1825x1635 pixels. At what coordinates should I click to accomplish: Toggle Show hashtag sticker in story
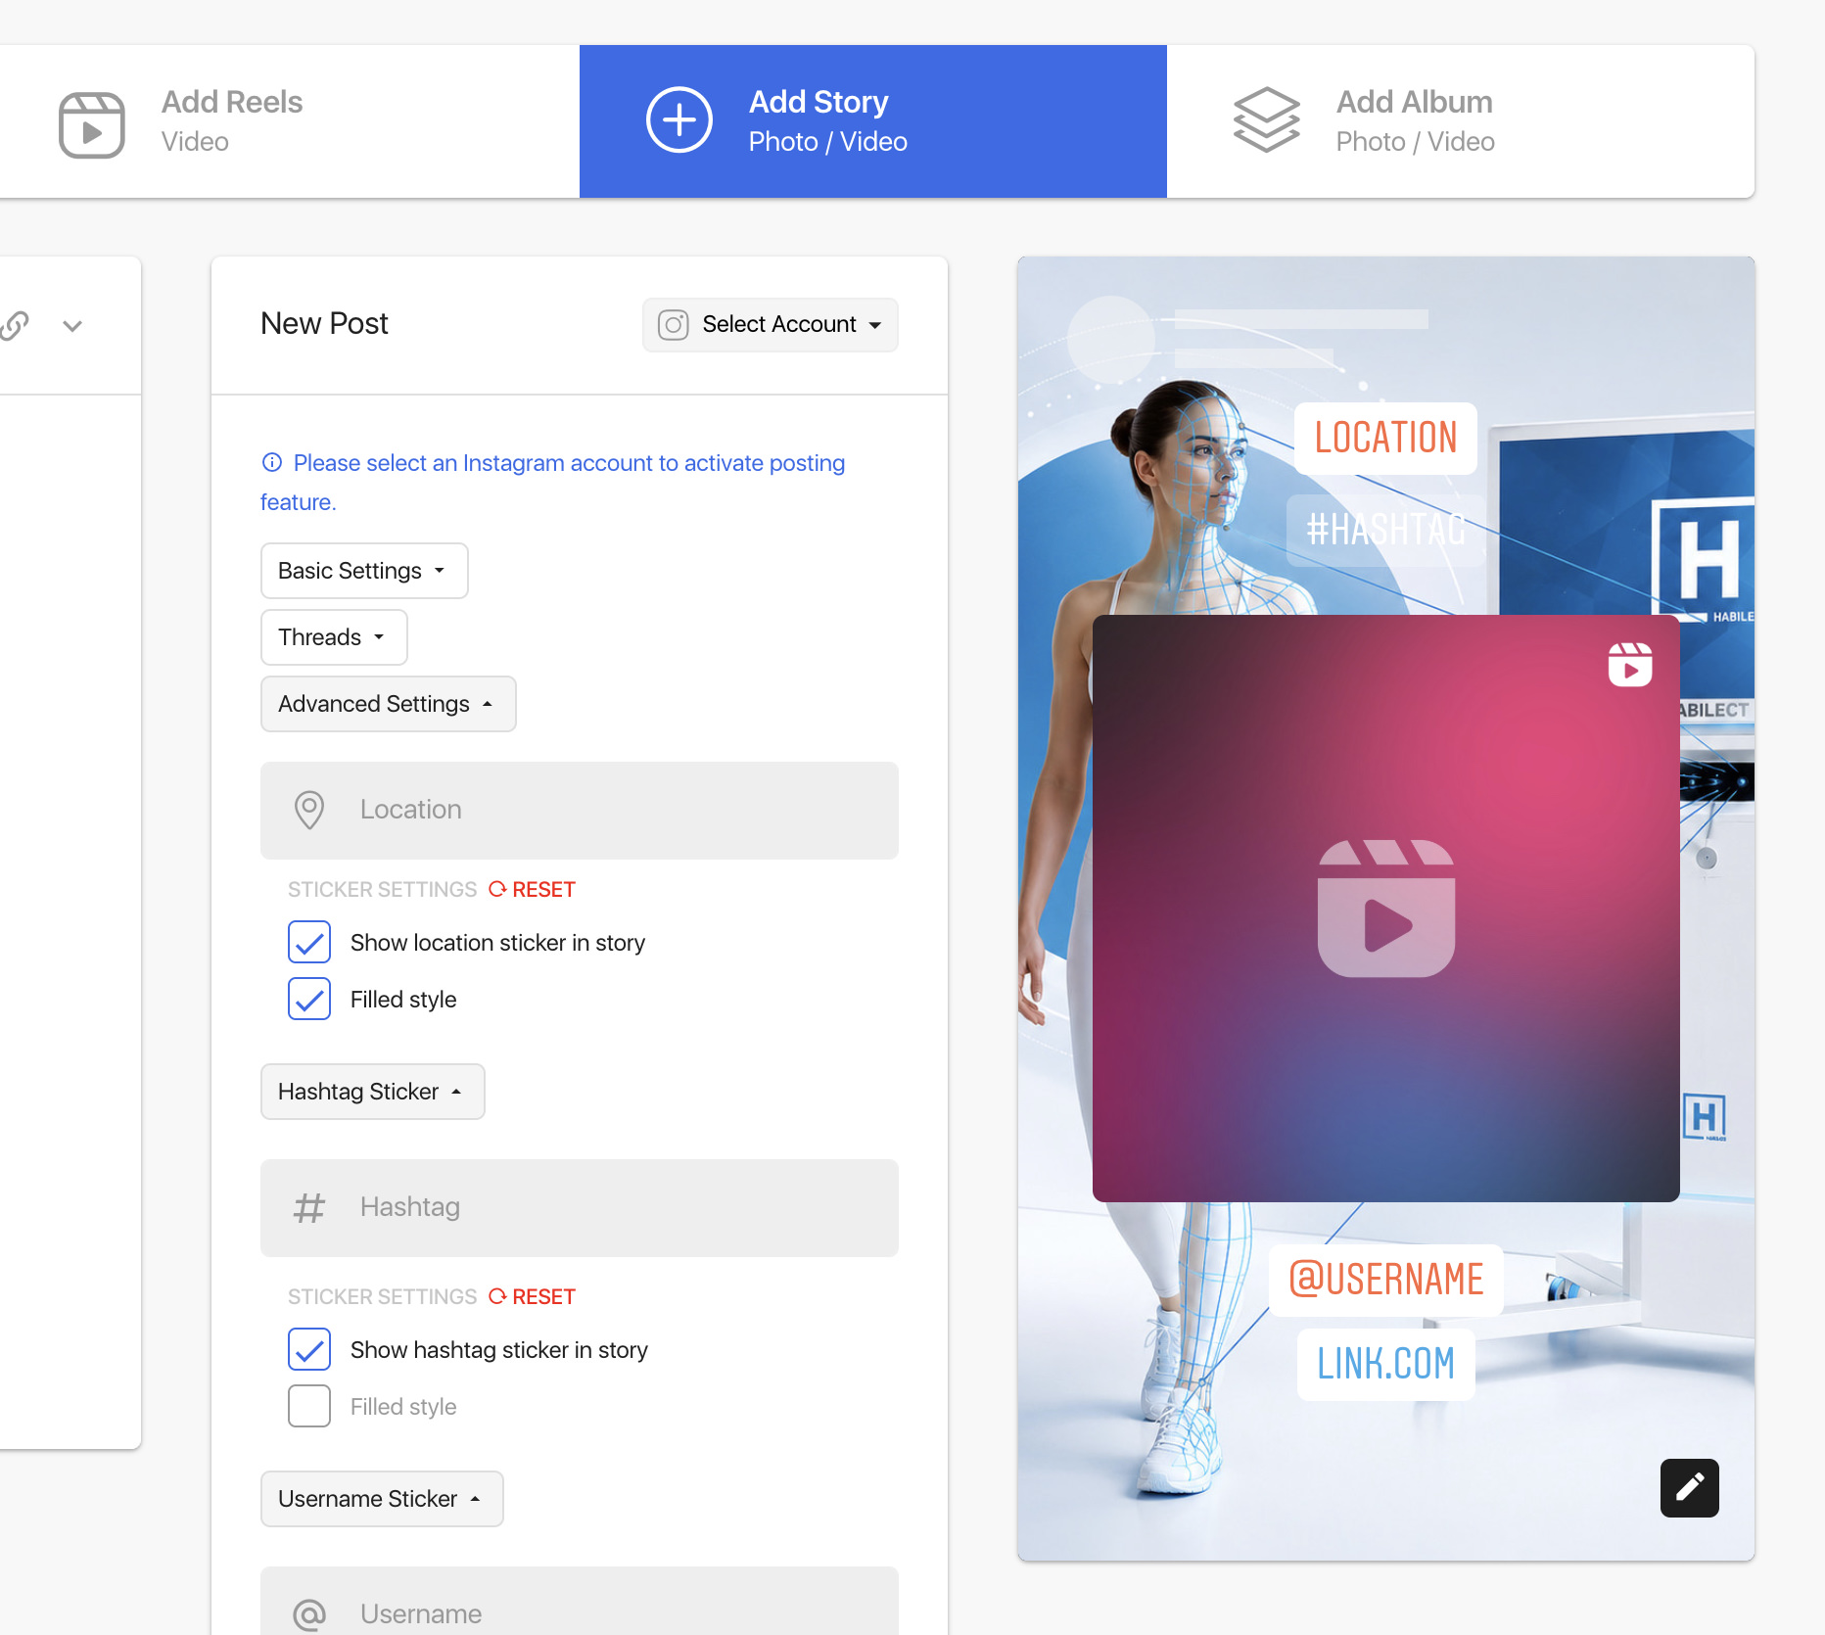click(309, 1349)
